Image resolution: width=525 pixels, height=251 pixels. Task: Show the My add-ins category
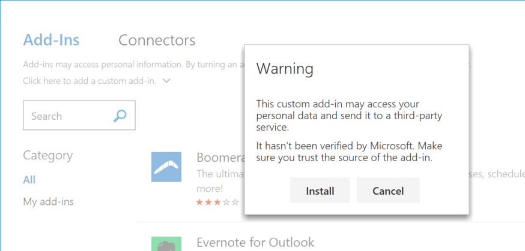click(x=48, y=201)
